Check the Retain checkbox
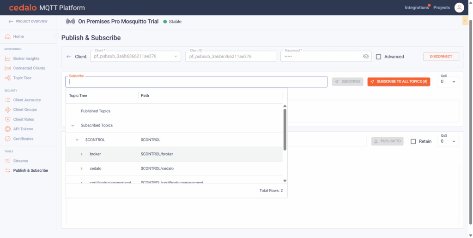Viewport: 473px width, 238px height. [413, 141]
